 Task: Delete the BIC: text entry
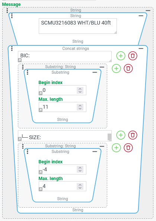point(133,56)
